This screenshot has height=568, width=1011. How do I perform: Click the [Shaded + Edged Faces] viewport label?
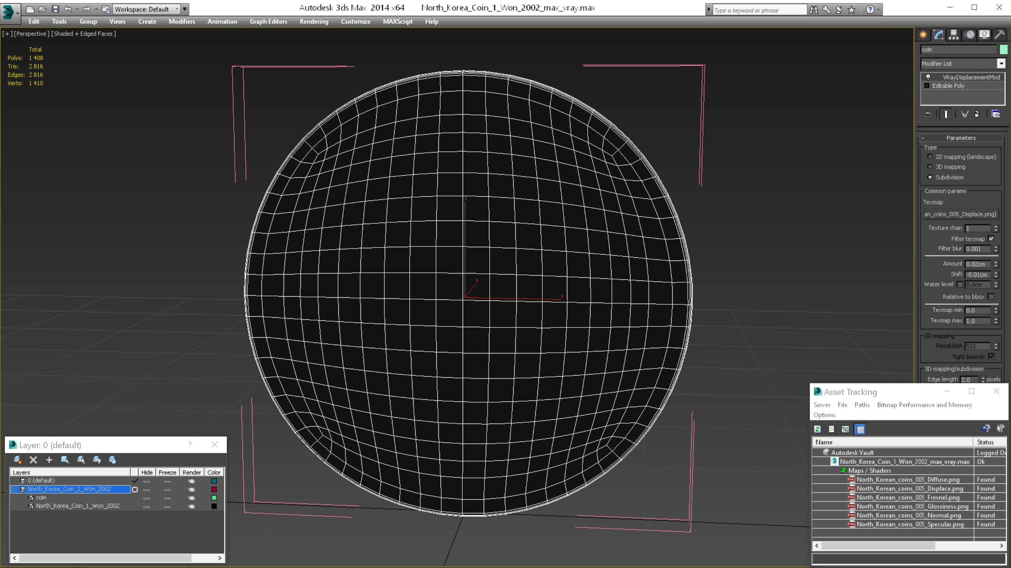click(x=84, y=34)
